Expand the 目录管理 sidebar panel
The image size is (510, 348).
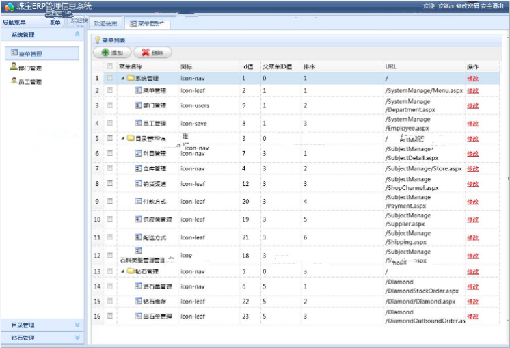77,325
